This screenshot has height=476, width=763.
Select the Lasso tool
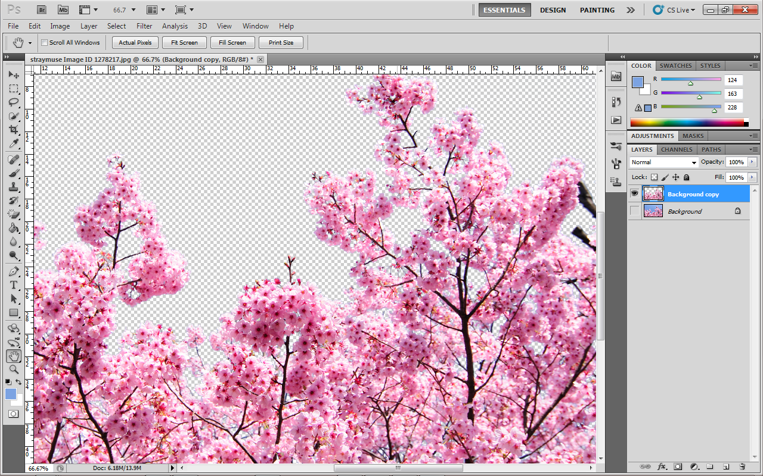coord(14,102)
